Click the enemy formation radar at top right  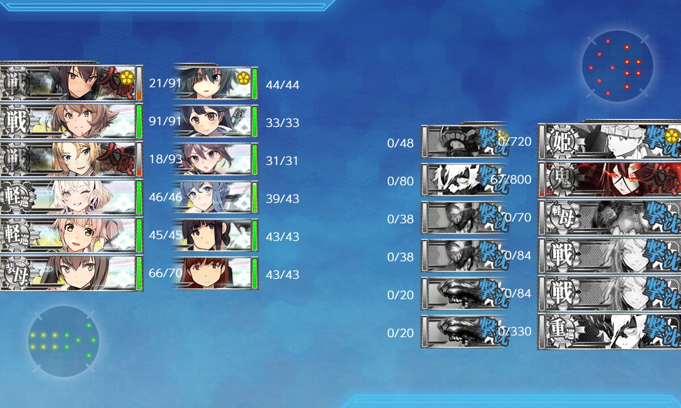click(x=617, y=66)
